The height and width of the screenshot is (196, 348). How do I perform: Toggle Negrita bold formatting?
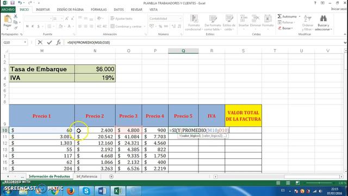click(x=27, y=26)
